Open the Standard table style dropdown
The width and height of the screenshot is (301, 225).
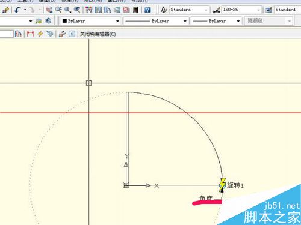(288, 10)
